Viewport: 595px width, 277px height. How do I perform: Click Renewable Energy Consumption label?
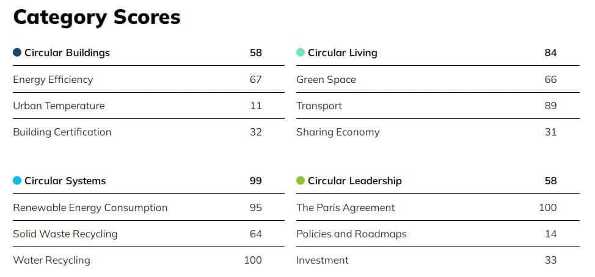click(x=90, y=207)
